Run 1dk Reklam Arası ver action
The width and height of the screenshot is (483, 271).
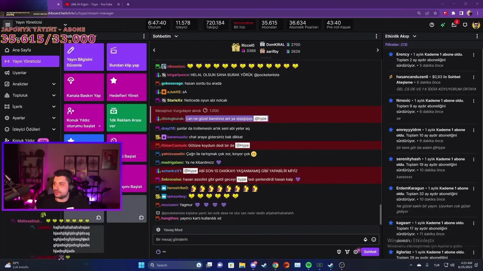coord(126,117)
